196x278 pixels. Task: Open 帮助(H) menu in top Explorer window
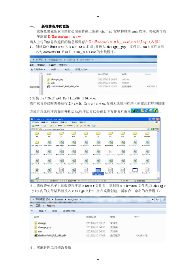[x=63, y=65]
